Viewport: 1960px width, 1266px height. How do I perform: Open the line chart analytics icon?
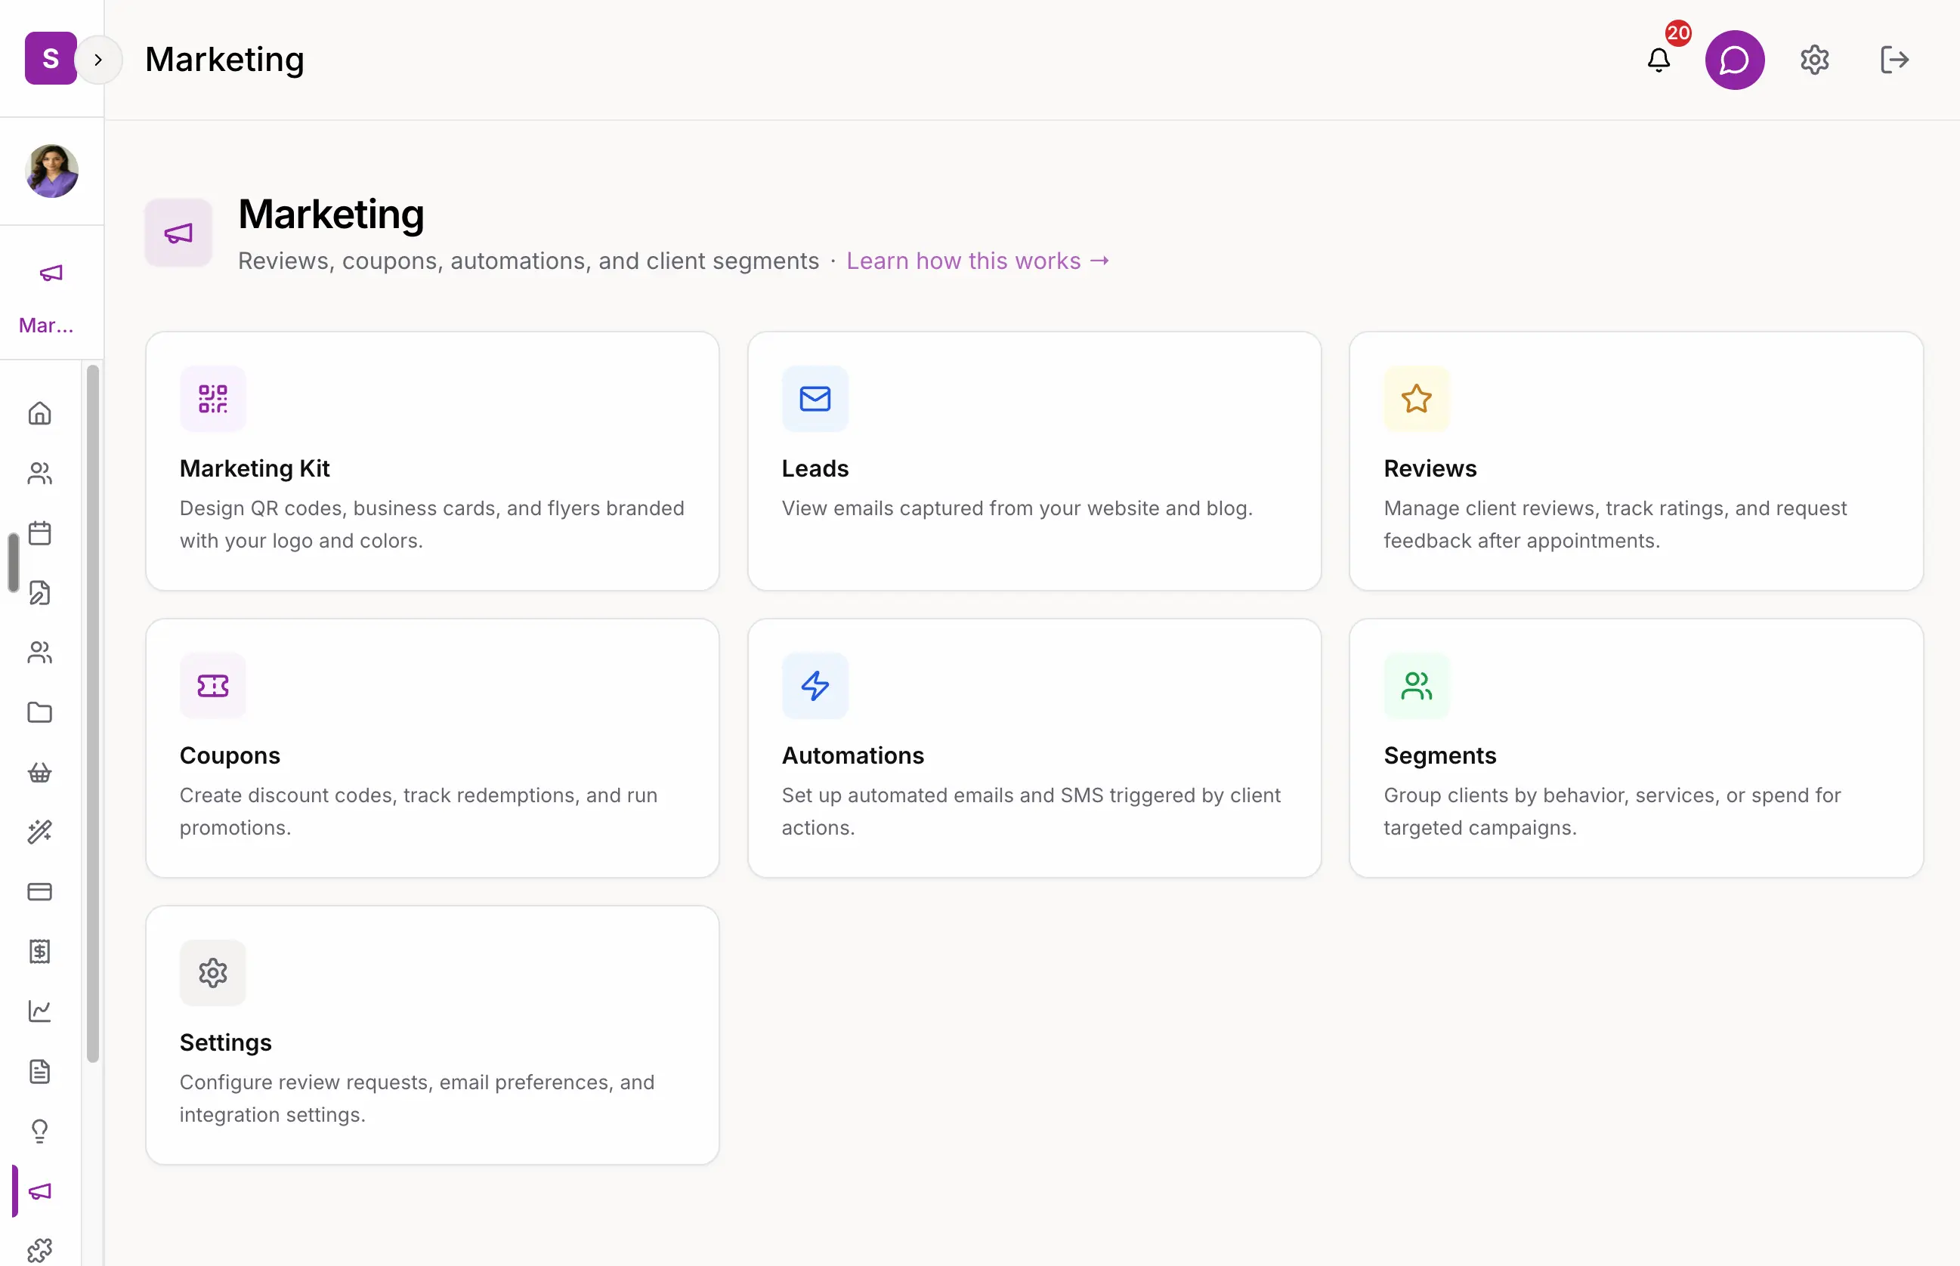tap(39, 1011)
